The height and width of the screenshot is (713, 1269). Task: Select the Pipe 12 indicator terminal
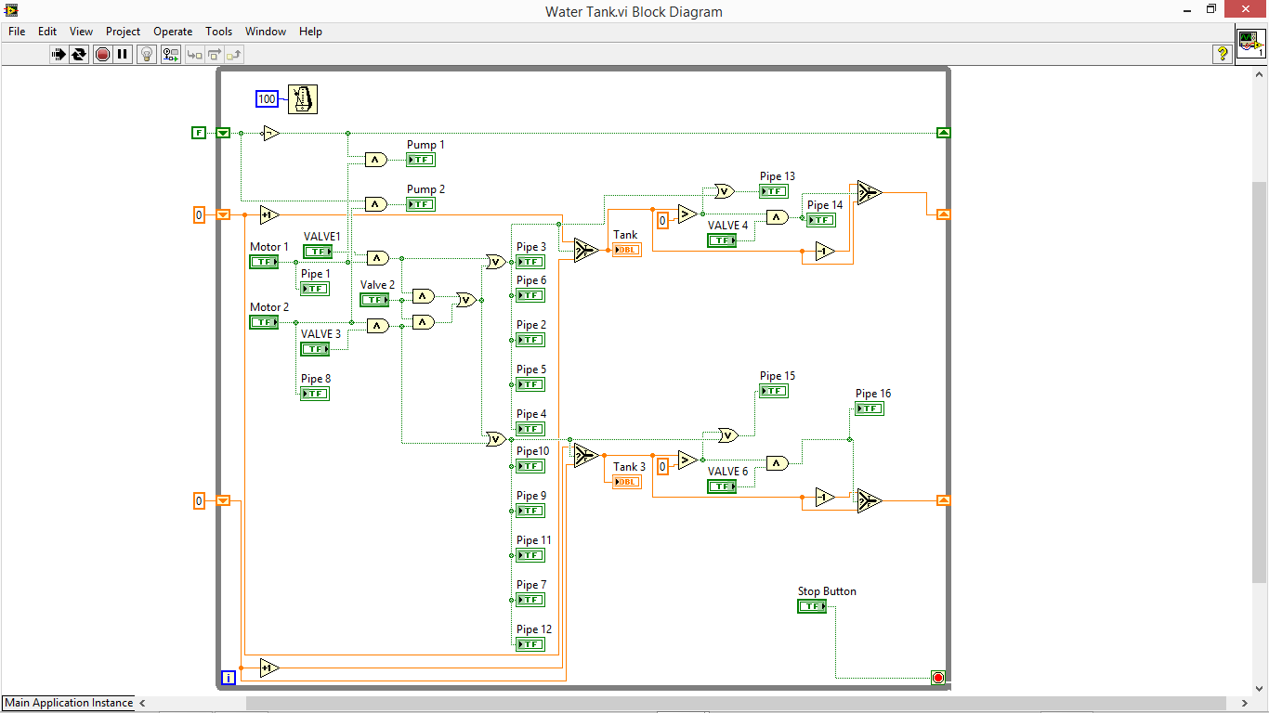coord(530,644)
